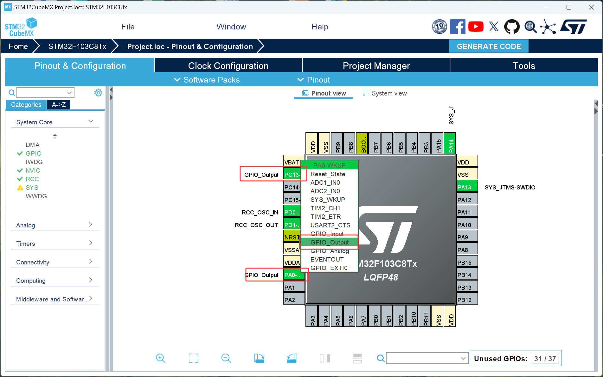The image size is (603, 377).
Task: Go to Home breadcrumb
Action: [18, 46]
